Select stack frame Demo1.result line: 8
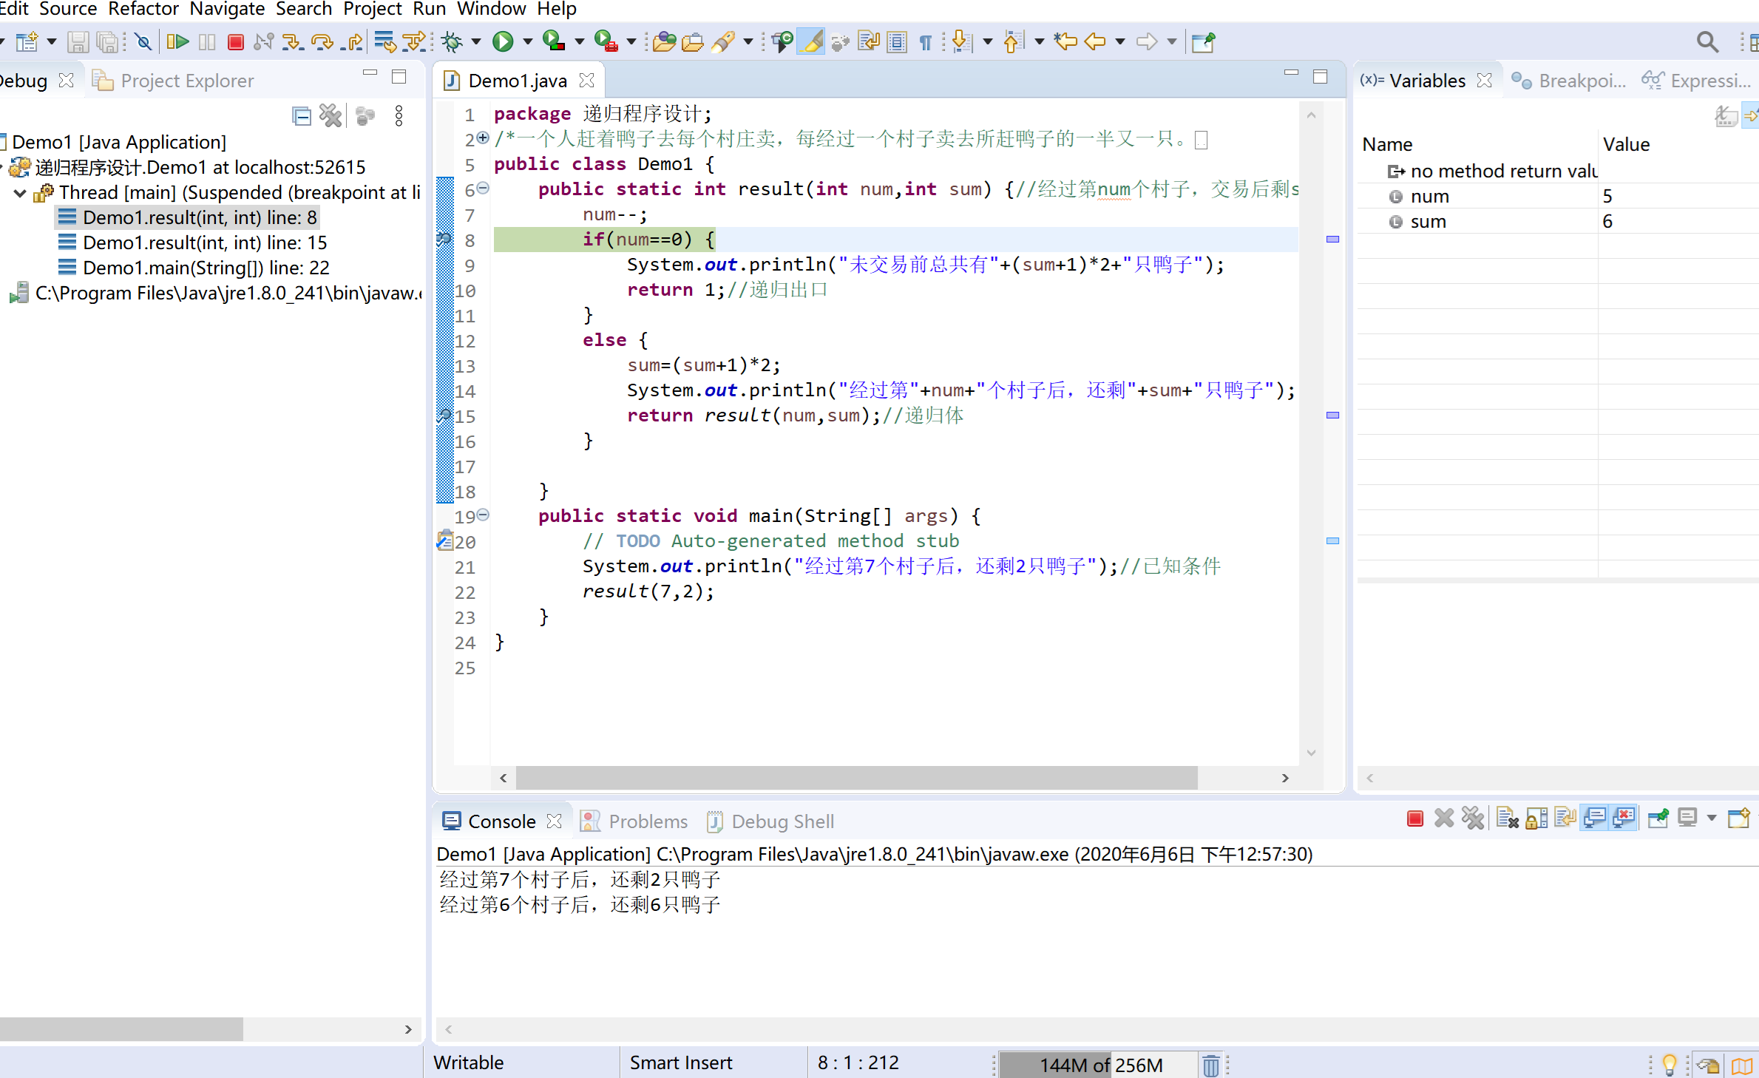Screen dimensions: 1759x1078 coord(200,217)
